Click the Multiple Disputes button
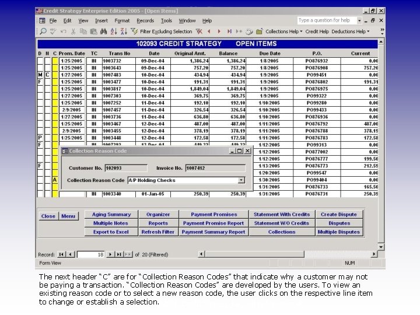 (x=339, y=232)
